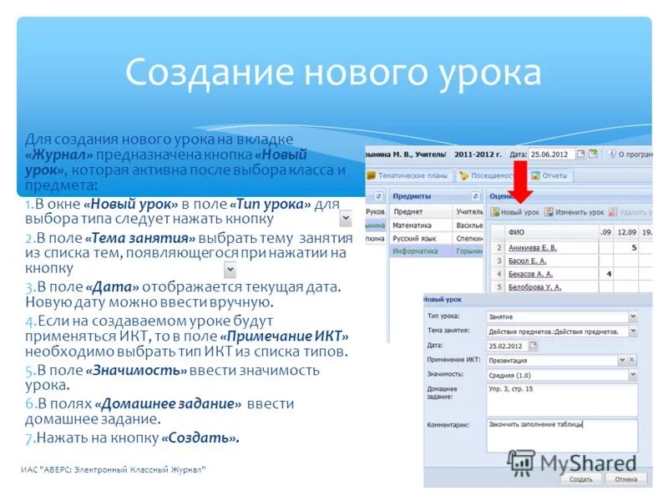668x501 pixels.
Task: Click the 12.09 date column header
Action: tap(626, 232)
